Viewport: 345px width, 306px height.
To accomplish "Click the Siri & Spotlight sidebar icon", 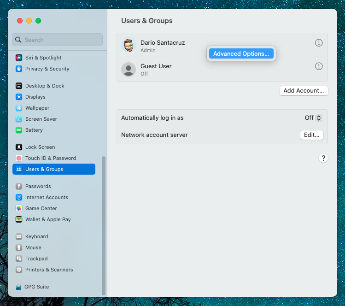I will click(x=19, y=58).
